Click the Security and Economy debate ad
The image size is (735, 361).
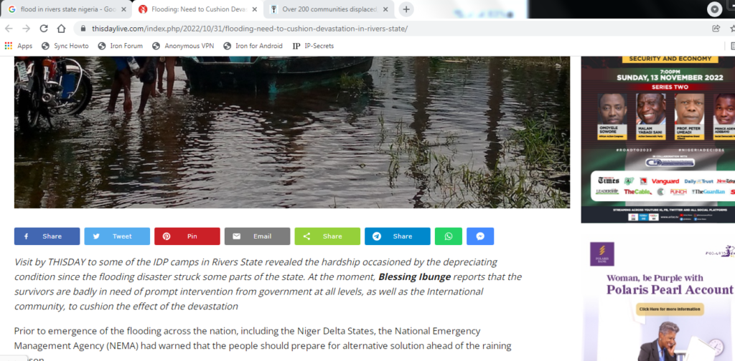(658, 140)
